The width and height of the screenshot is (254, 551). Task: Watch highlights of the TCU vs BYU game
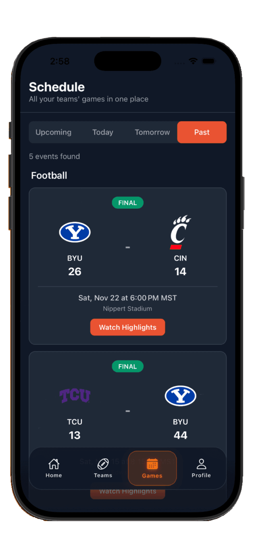click(127, 491)
